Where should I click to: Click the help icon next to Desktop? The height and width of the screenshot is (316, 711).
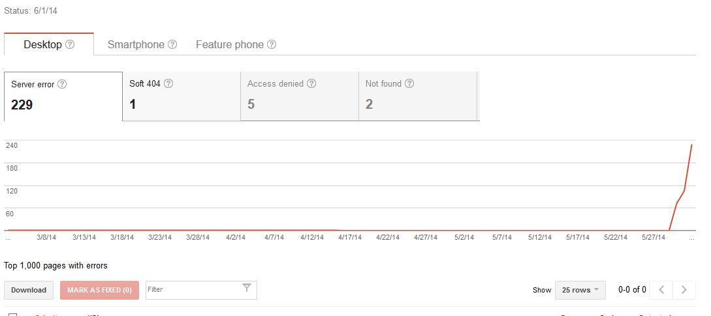click(70, 45)
